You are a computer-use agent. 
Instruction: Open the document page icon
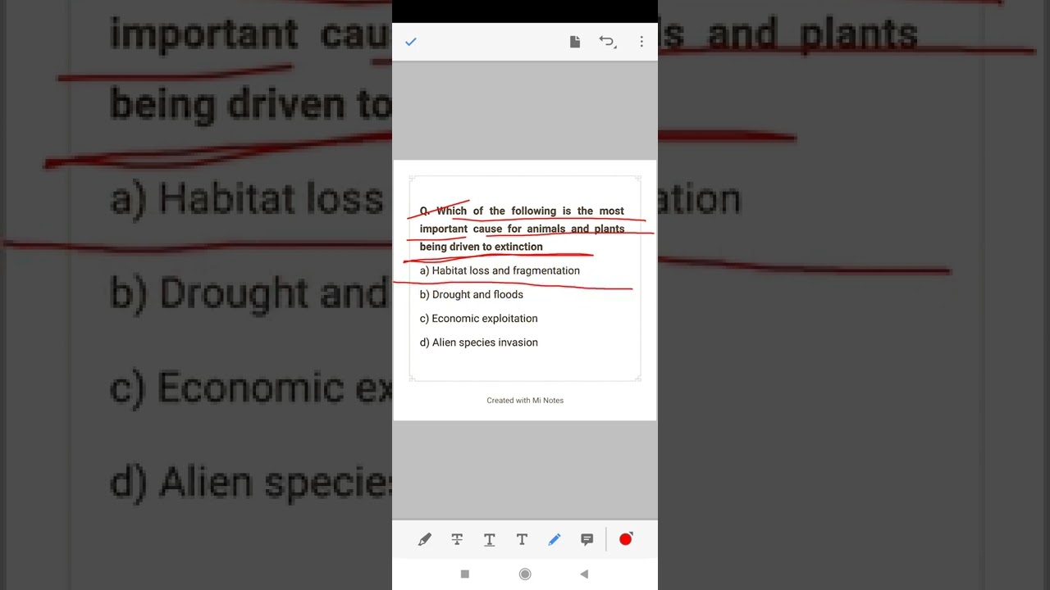[575, 42]
